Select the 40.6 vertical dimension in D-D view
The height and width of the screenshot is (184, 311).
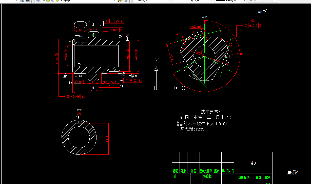tap(107, 139)
